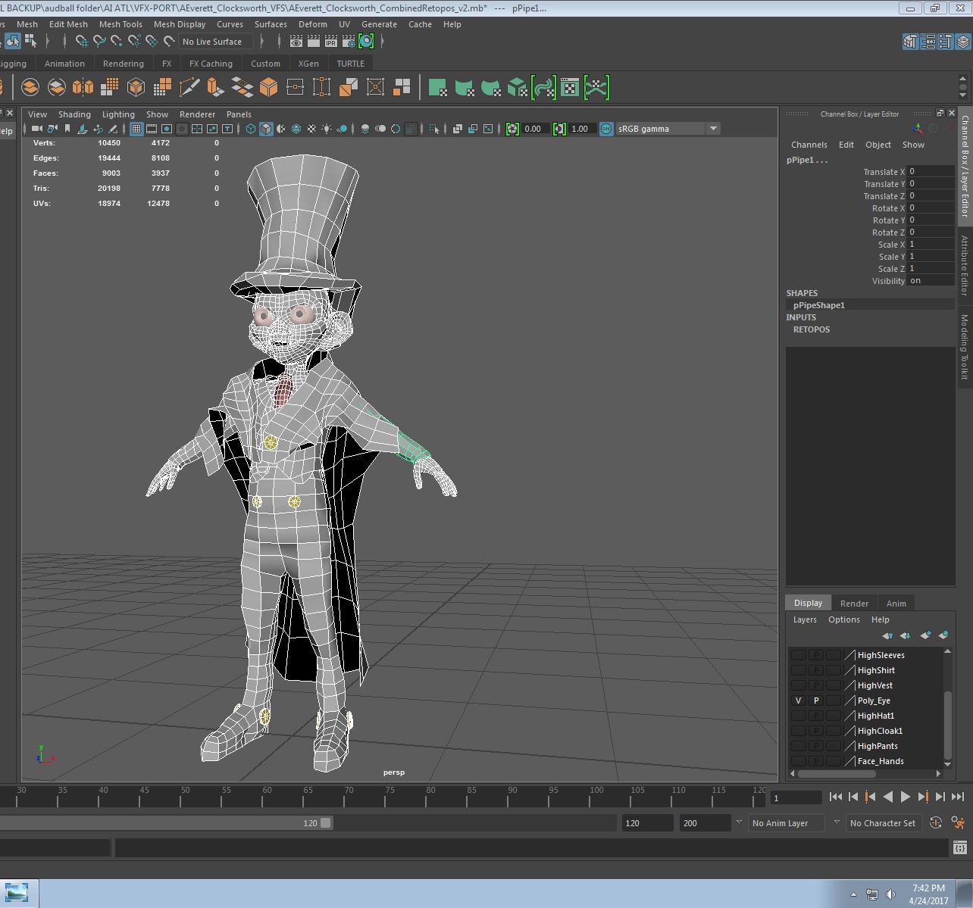Toggle visibility V box for the Poly_Eye layer

[799, 701]
